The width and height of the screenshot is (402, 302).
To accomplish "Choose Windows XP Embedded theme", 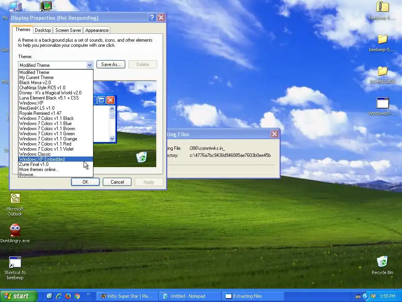I will pyautogui.click(x=56, y=159).
